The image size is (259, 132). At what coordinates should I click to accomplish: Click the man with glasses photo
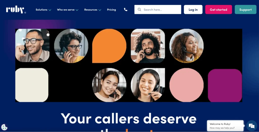pos(32,46)
